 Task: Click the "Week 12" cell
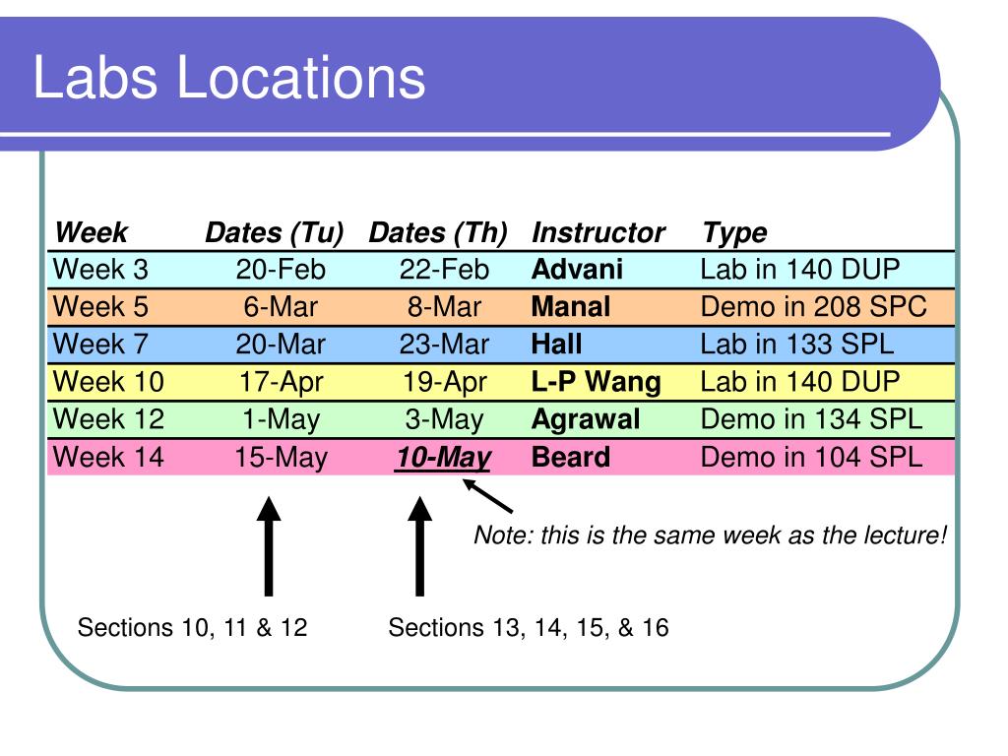[108, 419]
